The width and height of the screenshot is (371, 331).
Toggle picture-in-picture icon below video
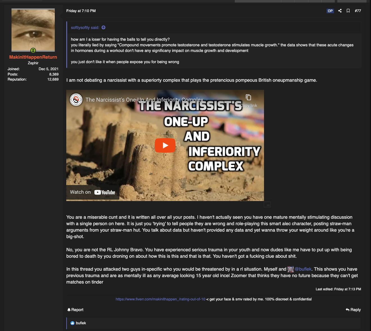[x=267, y=205]
